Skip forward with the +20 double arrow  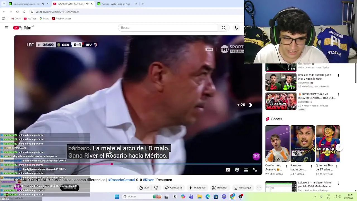[x=245, y=105]
